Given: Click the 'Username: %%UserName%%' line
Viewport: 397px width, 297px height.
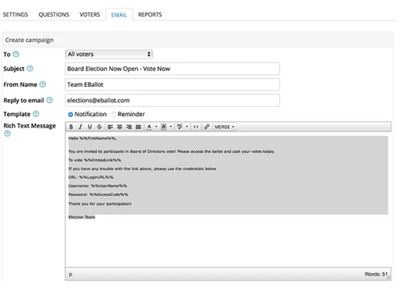Looking at the screenshot, I should [x=98, y=186].
